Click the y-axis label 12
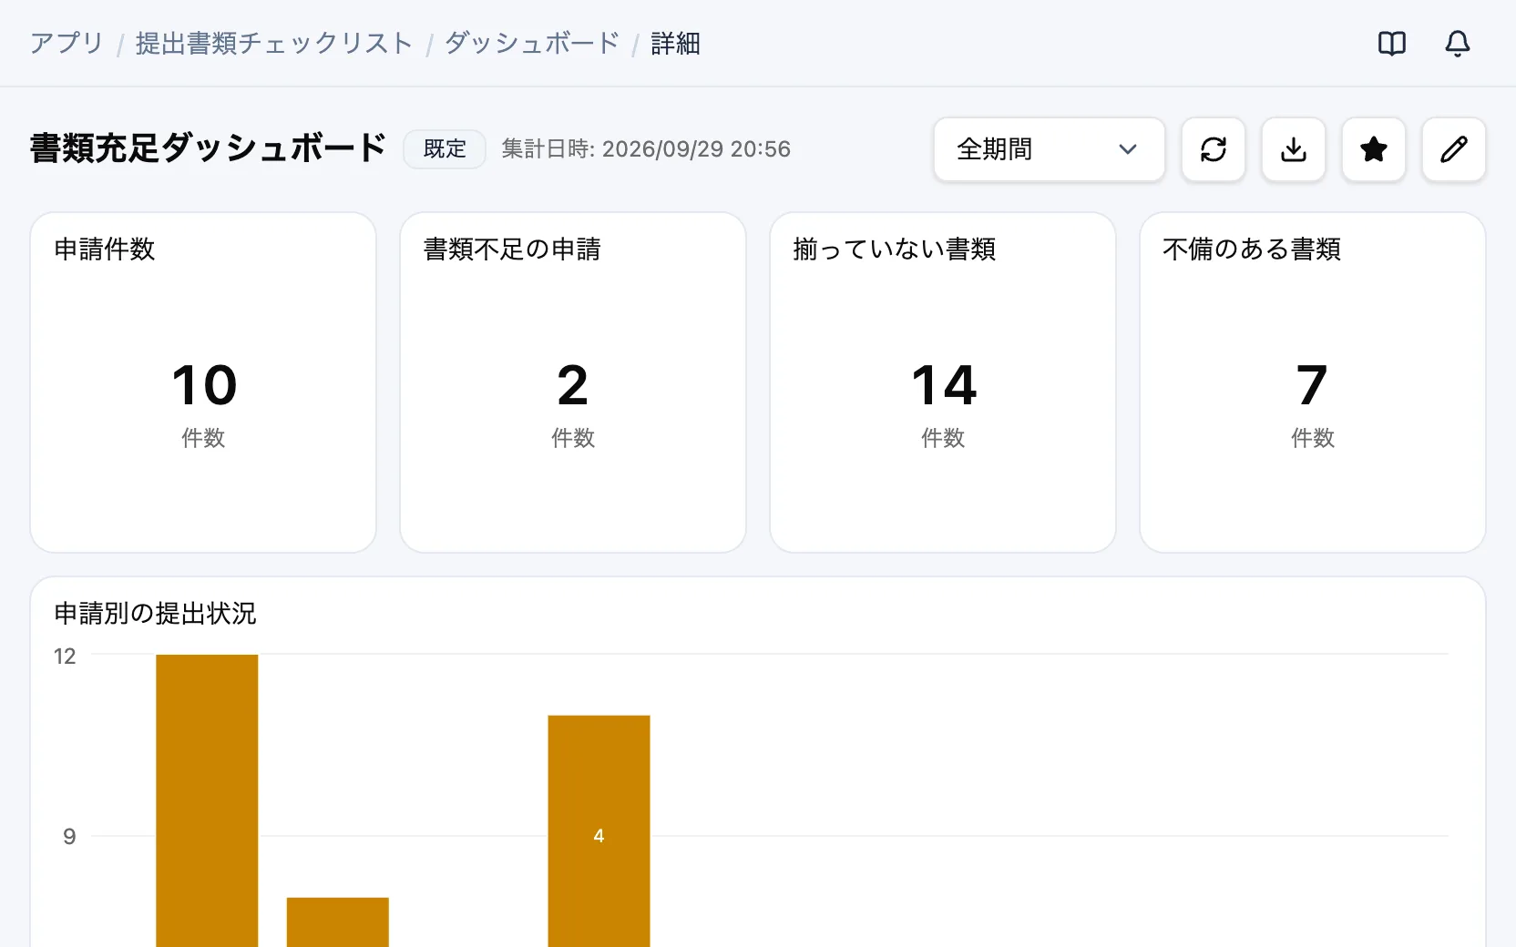This screenshot has width=1516, height=947. [x=65, y=657]
